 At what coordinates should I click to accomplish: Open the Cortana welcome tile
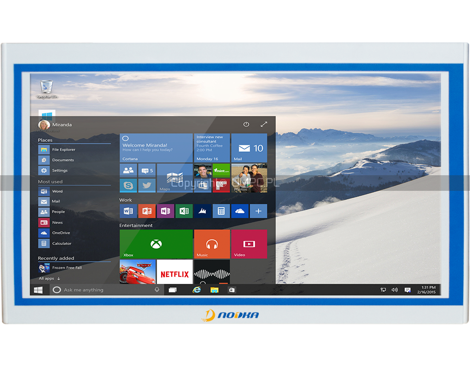coord(156,148)
